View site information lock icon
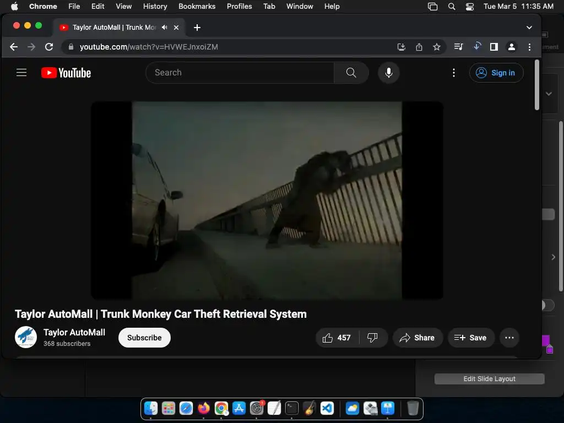The height and width of the screenshot is (423, 564). tap(71, 47)
